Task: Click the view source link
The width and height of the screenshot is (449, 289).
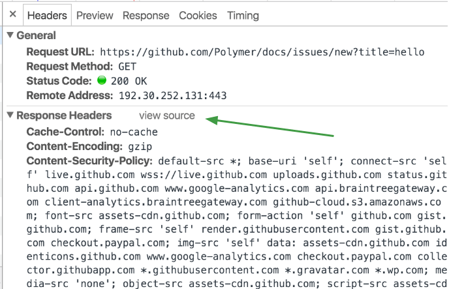Action: [166, 115]
